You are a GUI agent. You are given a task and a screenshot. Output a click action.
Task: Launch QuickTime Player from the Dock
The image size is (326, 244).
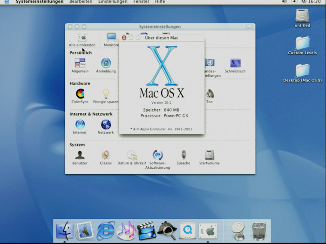(188, 231)
